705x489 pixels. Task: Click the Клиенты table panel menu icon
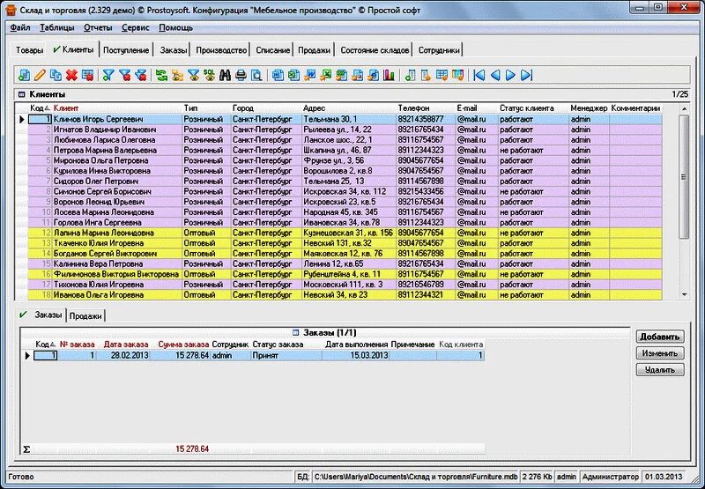21,95
